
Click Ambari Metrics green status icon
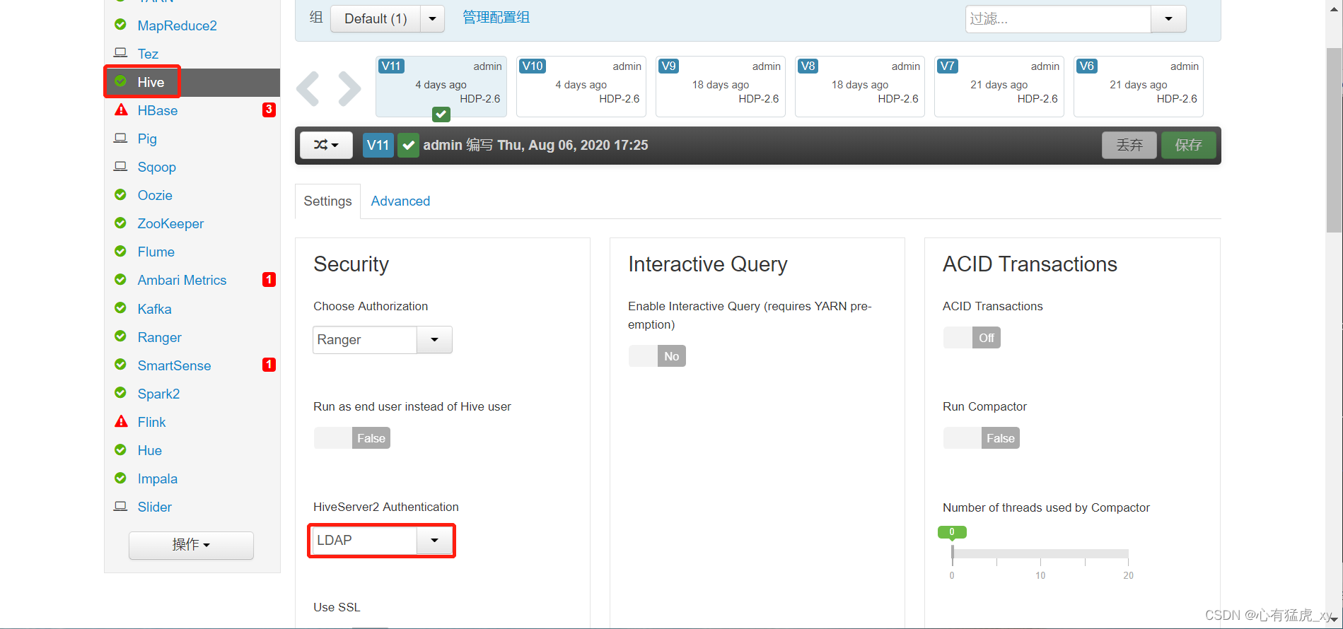120,279
